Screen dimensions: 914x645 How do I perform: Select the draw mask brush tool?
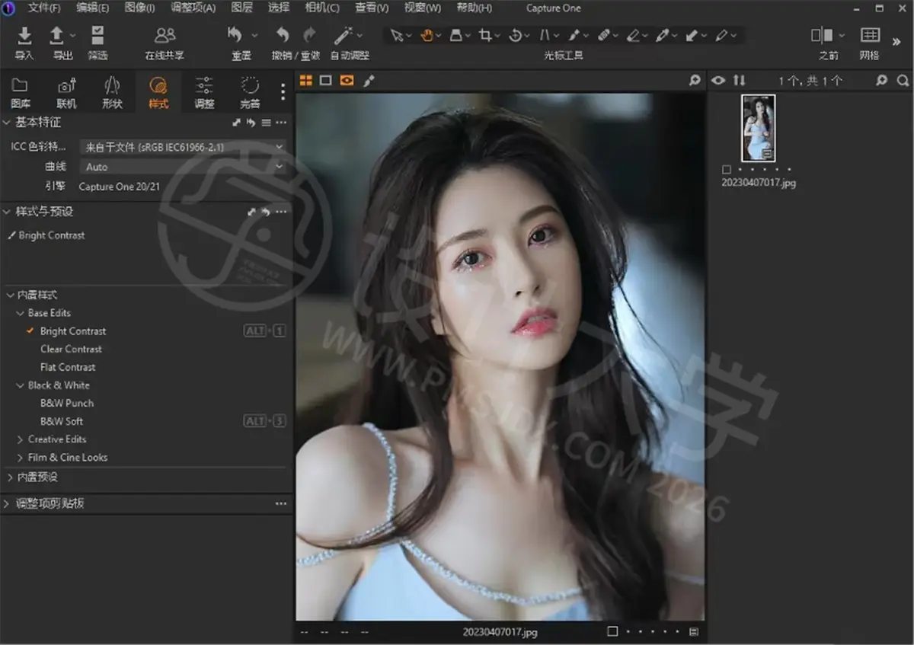click(x=574, y=35)
